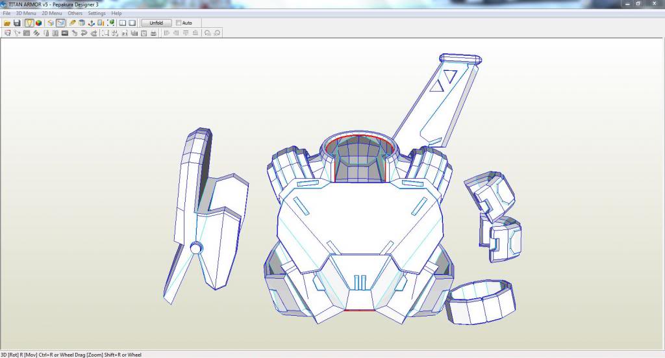Open the Settings menu
The height and width of the screenshot is (358, 665).
coord(96,13)
